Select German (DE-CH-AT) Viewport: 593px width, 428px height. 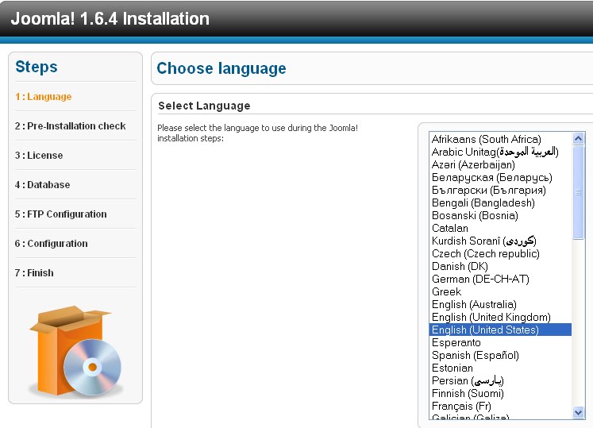coord(500,280)
